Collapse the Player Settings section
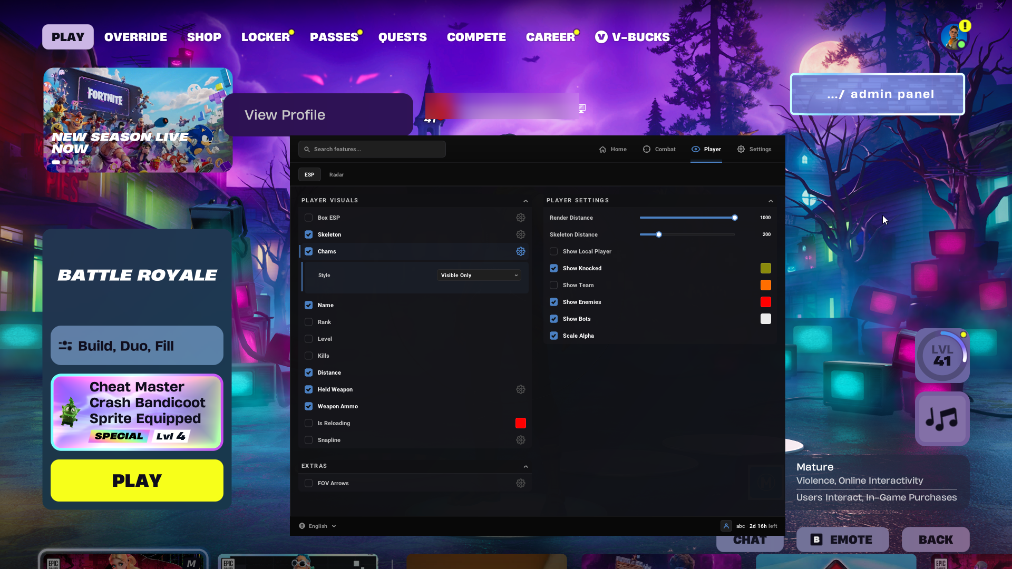This screenshot has width=1012, height=569. tap(771, 201)
